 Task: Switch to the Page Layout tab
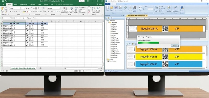[x=24, y=4]
